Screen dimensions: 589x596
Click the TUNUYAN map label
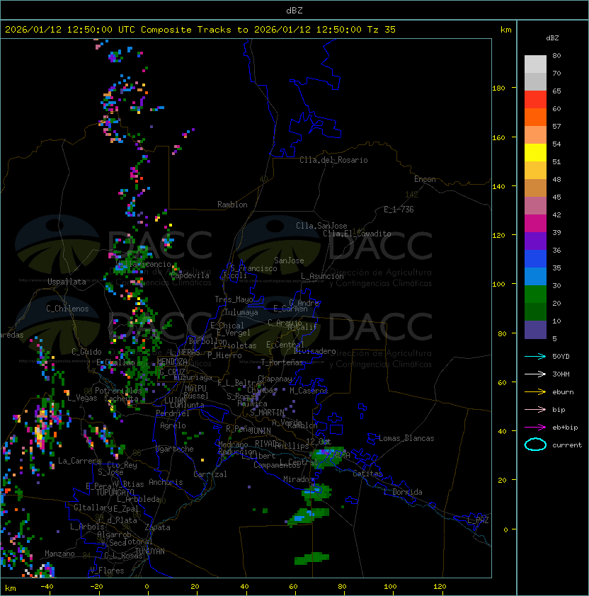[150, 551]
